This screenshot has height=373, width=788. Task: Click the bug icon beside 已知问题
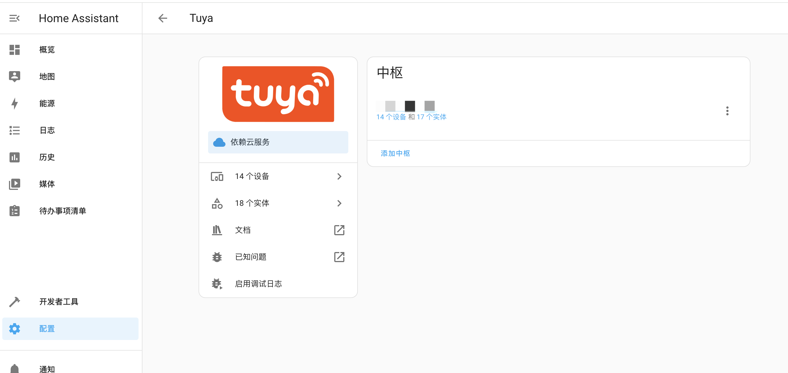[217, 257]
